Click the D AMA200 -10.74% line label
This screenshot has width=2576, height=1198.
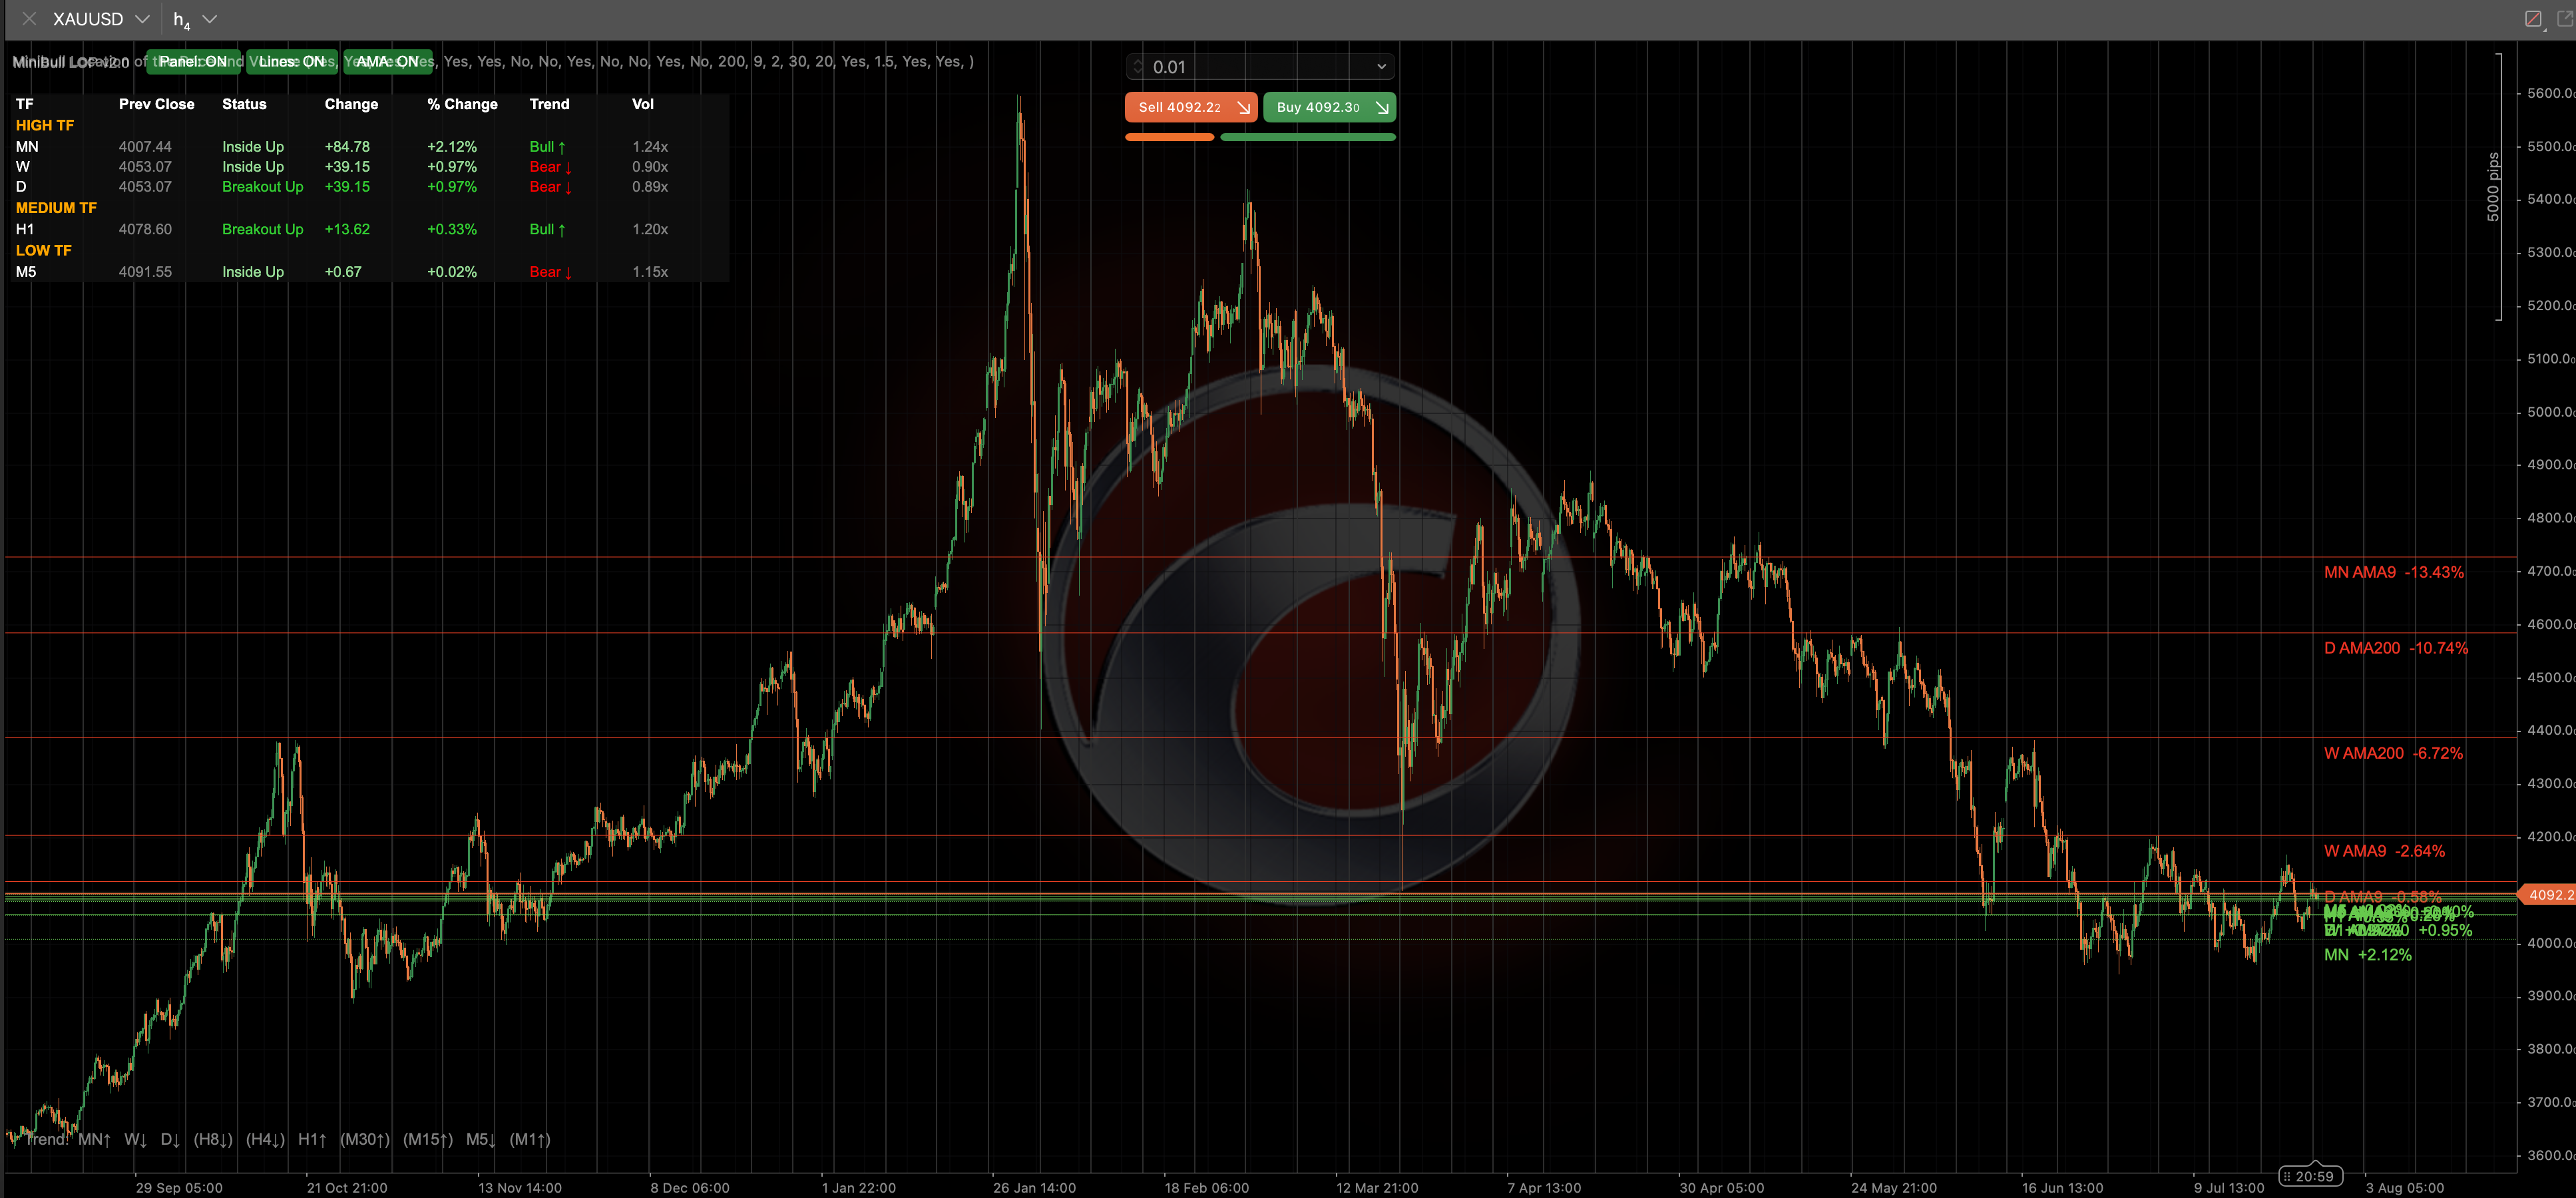tap(2395, 648)
